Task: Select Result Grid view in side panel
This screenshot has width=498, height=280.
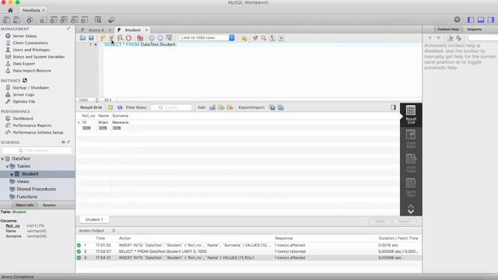Action: (x=411, y=114)
